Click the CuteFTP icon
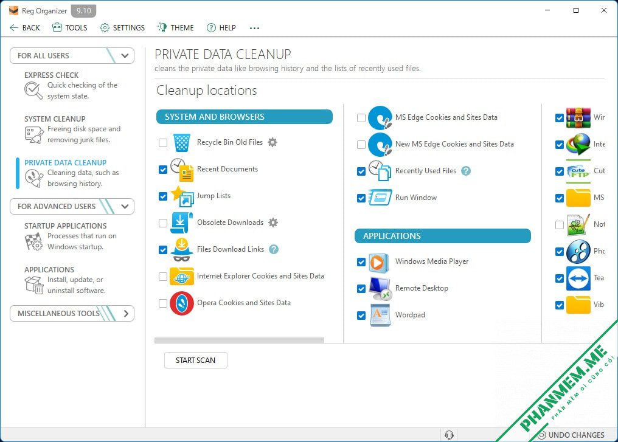 point(578,171)
